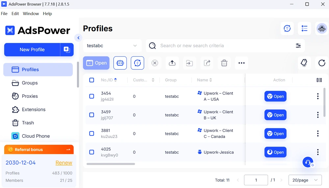The image size is (329, 188).
Task: Click the upload/export toolbar icon
Action: tap(172, 63)
